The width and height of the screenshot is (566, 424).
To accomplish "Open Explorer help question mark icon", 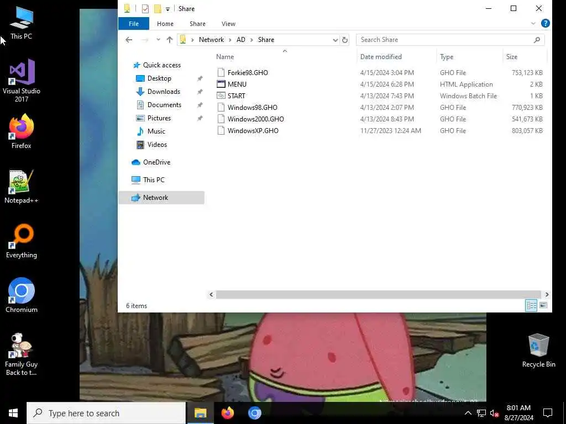I will point(546,23).
